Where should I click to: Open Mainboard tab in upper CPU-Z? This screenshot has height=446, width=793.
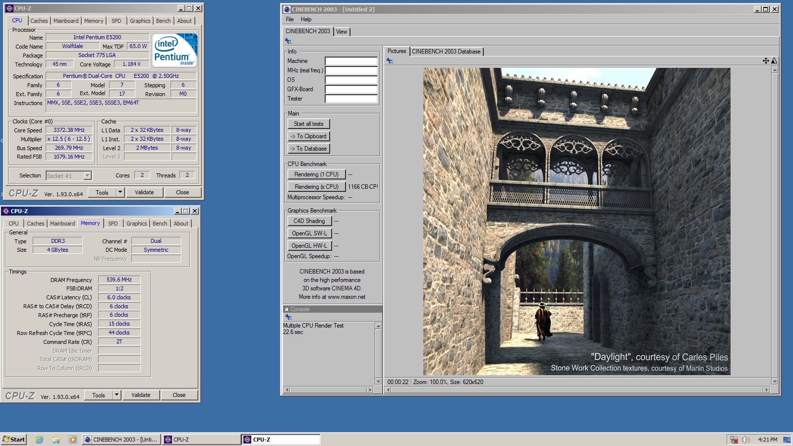(x=66, y=21)
